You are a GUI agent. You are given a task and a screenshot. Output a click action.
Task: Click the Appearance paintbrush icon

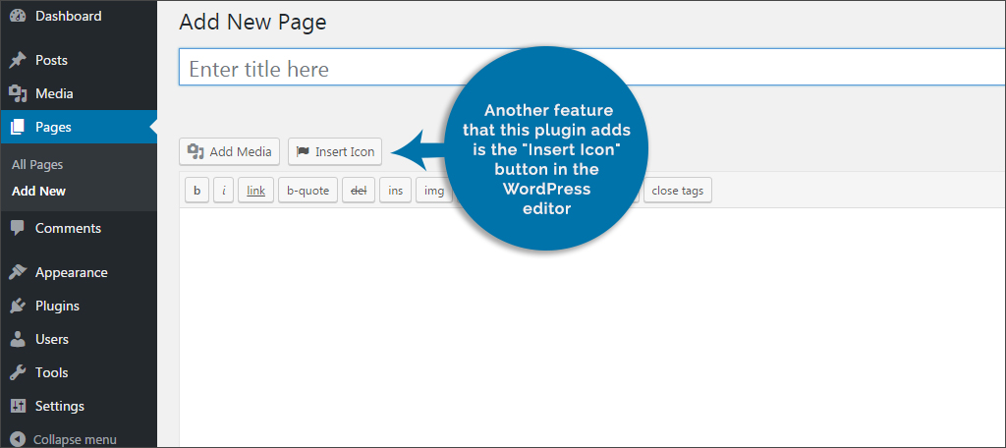pyautogui.click(x=18, y=272)
